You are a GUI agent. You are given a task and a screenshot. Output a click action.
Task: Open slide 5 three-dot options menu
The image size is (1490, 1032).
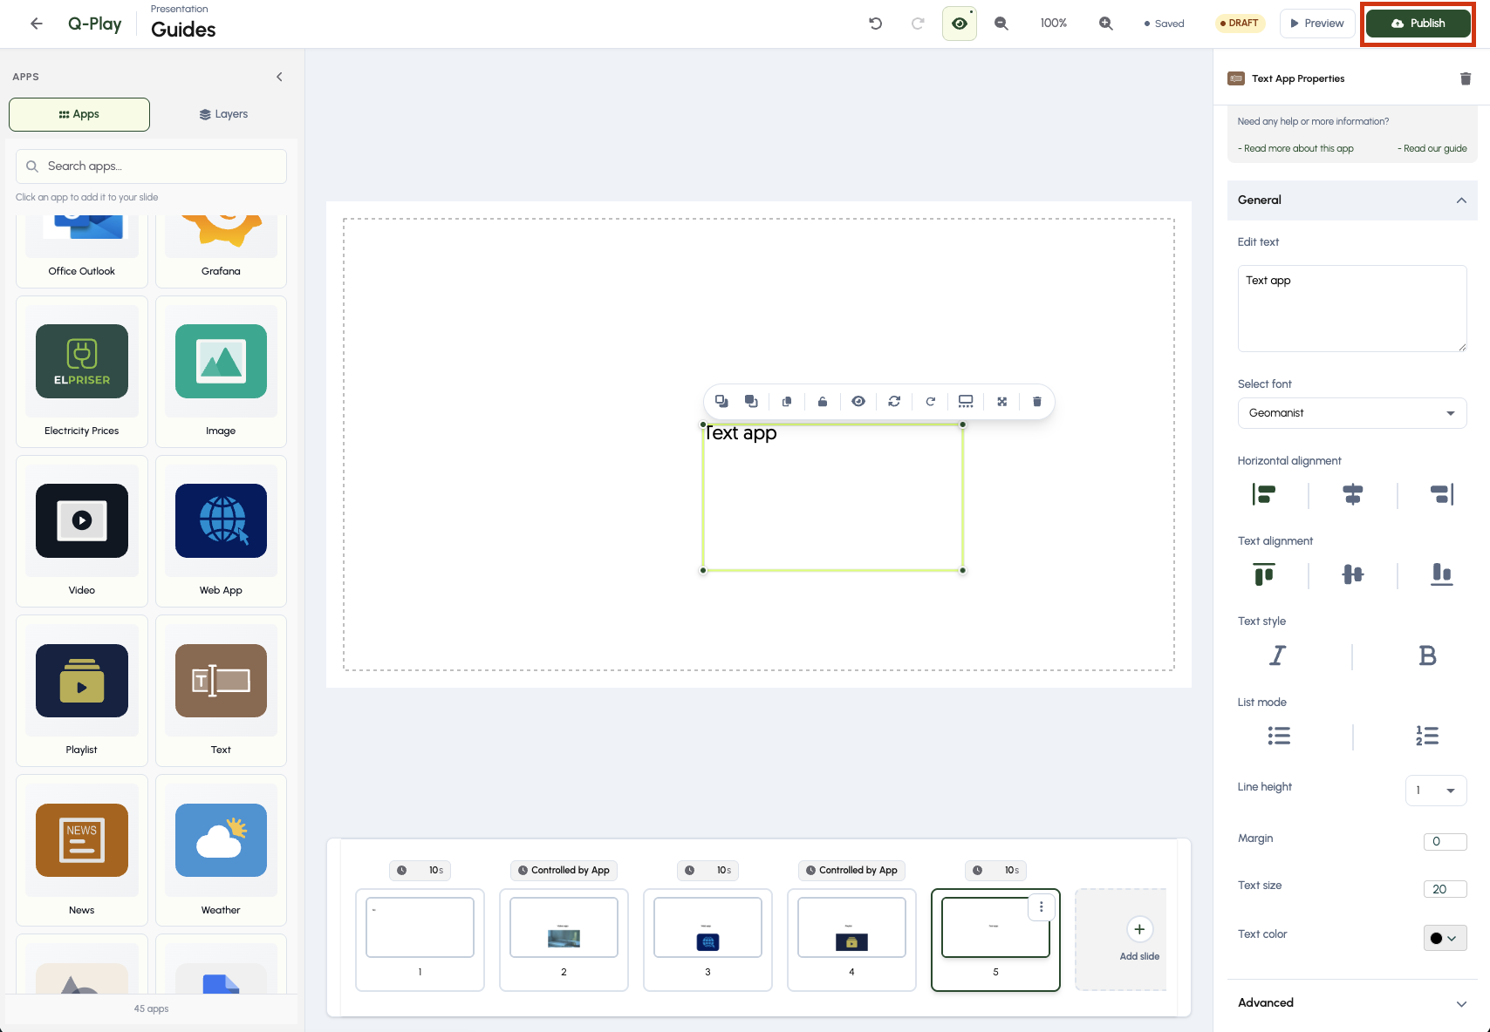pyautogui.click(x=1041, y=907)
